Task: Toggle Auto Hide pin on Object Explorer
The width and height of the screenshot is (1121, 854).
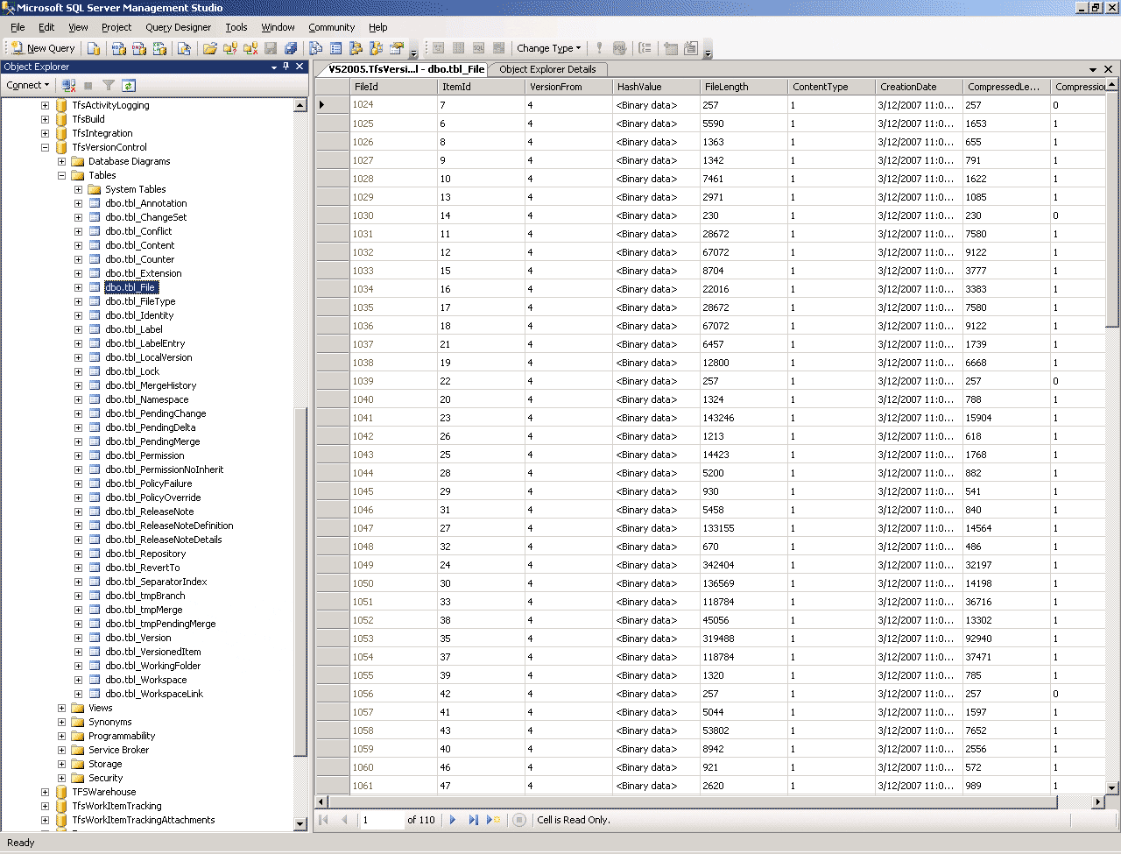Action: (286, 67)
